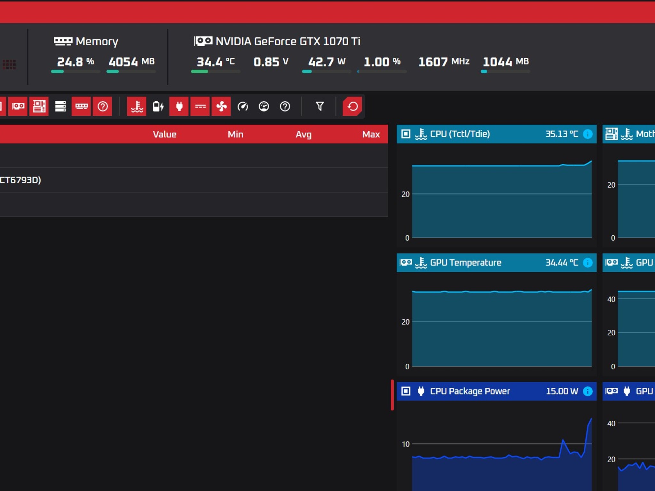
Task: Toggle the motherboard sensor filter
Action: 39,106
